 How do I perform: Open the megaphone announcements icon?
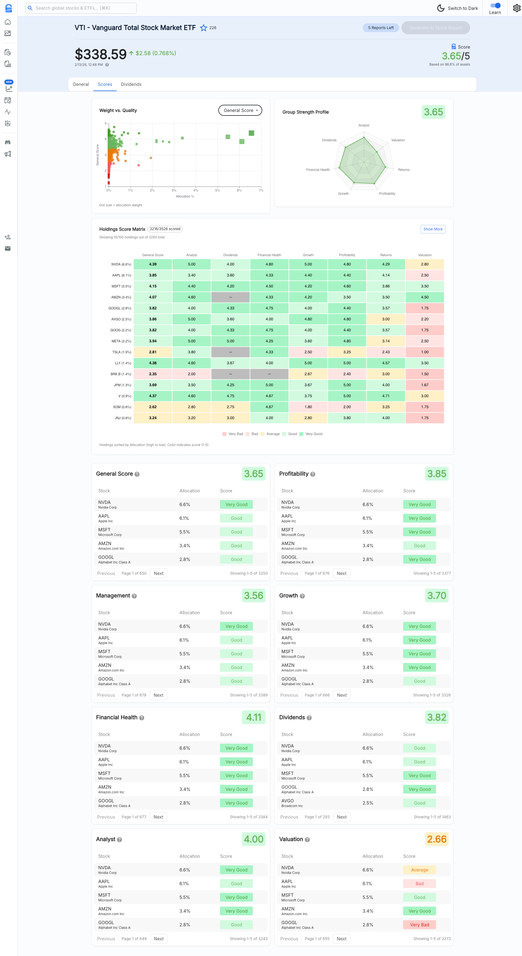[x=7, y=154]
